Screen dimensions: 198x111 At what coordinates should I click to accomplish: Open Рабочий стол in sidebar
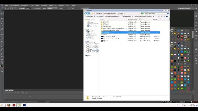(93, 26)
